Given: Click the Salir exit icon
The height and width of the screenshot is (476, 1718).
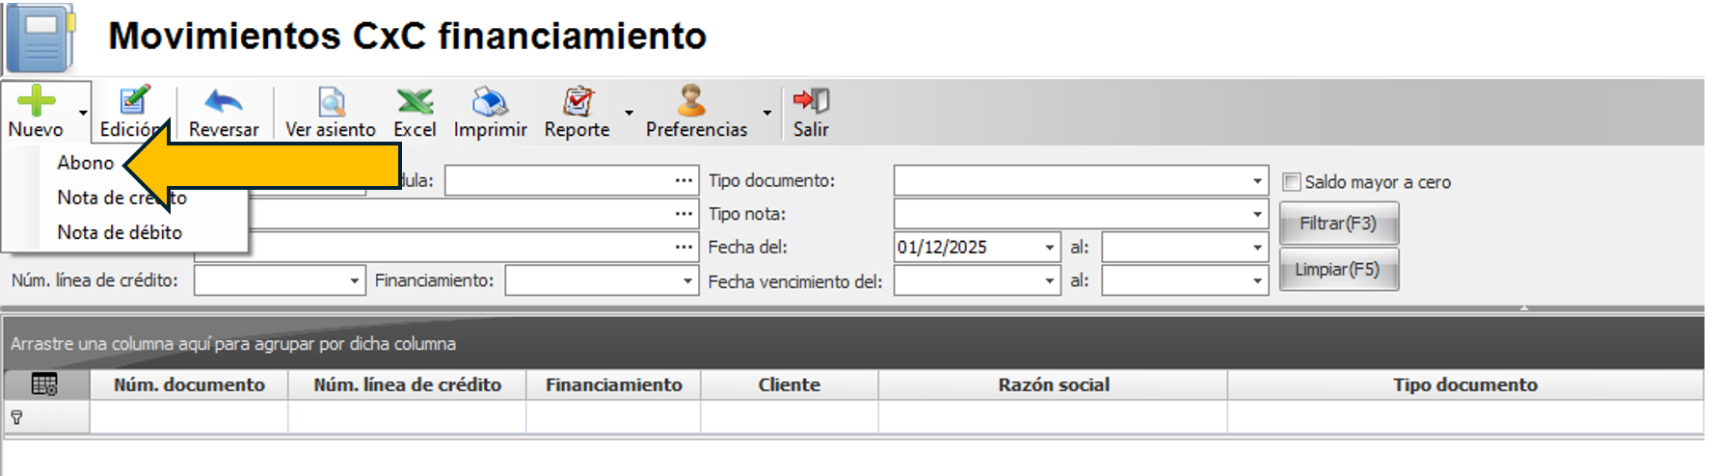Looking at the screenshot, I should (x=811, y=101).
